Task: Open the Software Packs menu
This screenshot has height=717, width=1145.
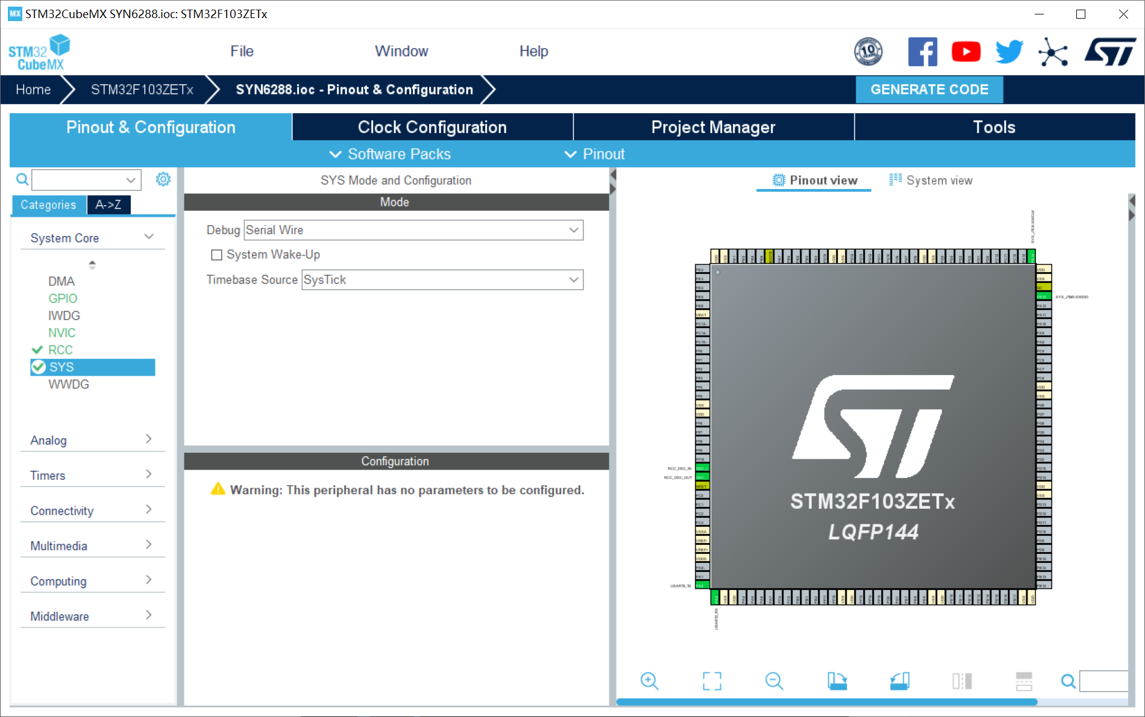Action: (x=390, y=154)
